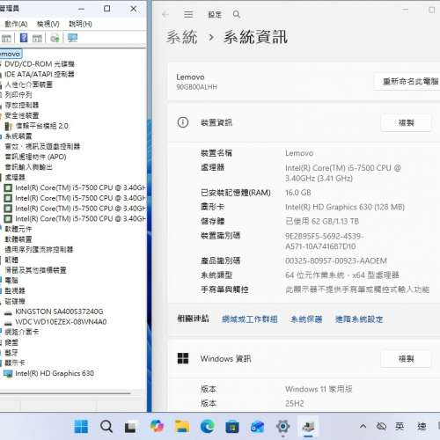Viewport: 440px width, 440px height.
Task: Select 音訊處理物件 (APO) category
Action: pos(35,157)
